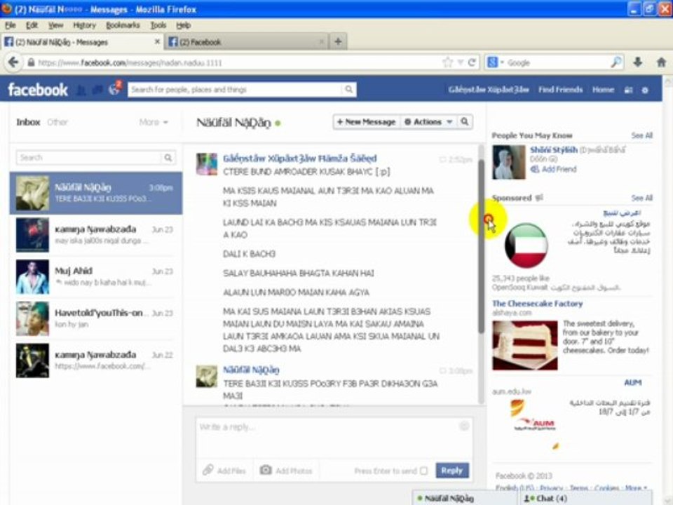This screenshot has width=673, height=505.
Task: Open search engine dropdown next to Google
Action: pyautogui.click(x=502, y=62)
